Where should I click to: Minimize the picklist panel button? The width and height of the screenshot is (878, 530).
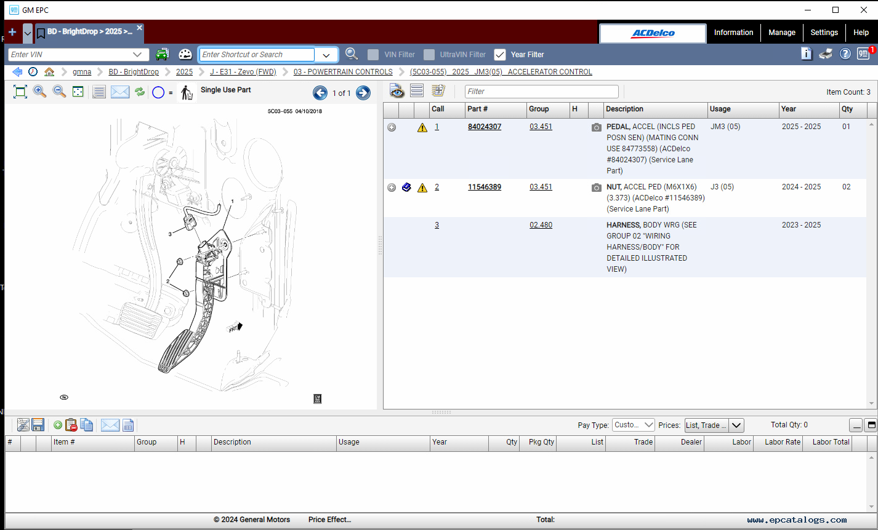tap(856, 425)
